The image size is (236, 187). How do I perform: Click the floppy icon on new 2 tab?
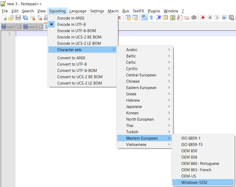coord(25,27)
